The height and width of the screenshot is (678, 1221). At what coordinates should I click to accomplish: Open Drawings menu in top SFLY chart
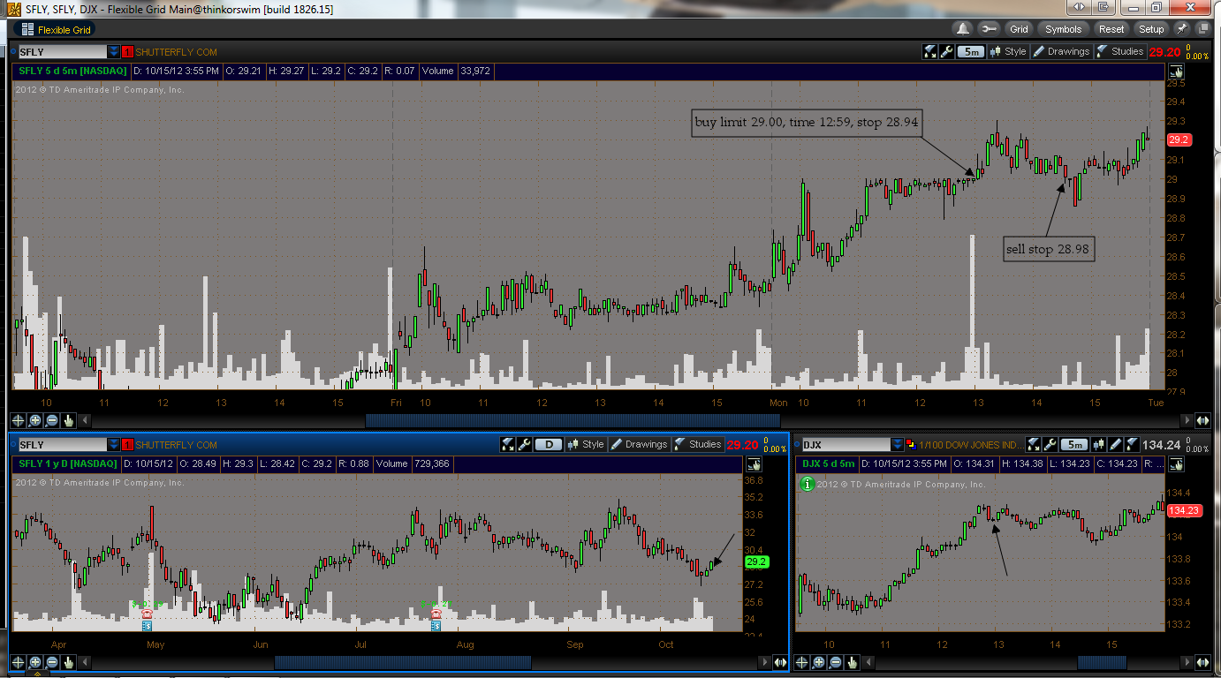point(1061,51)
